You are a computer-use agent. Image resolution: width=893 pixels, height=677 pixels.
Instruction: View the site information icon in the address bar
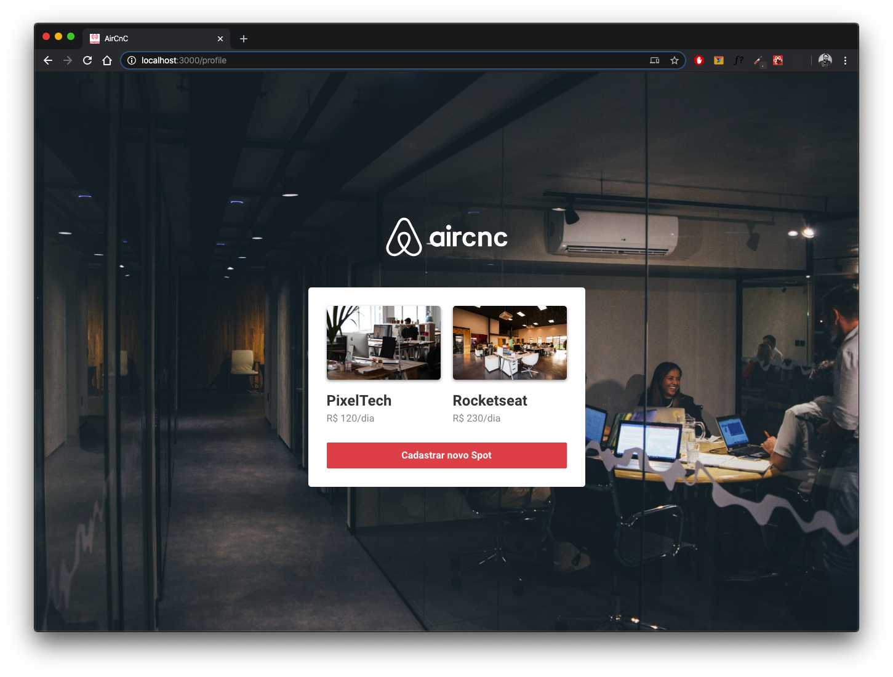pyautogui.click(x=131, y=60)
